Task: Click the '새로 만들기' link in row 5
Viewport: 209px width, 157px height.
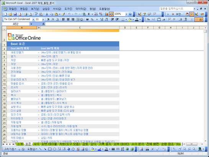Action: coord(17,52)
